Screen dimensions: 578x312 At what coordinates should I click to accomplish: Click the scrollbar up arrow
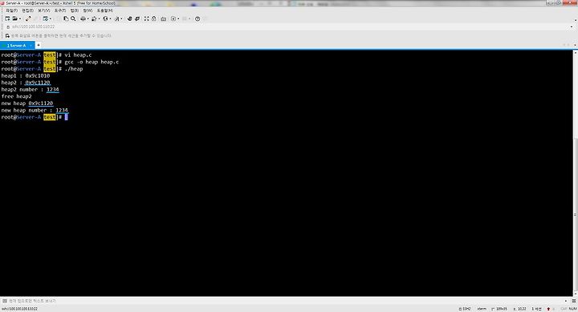coord(576,53)
